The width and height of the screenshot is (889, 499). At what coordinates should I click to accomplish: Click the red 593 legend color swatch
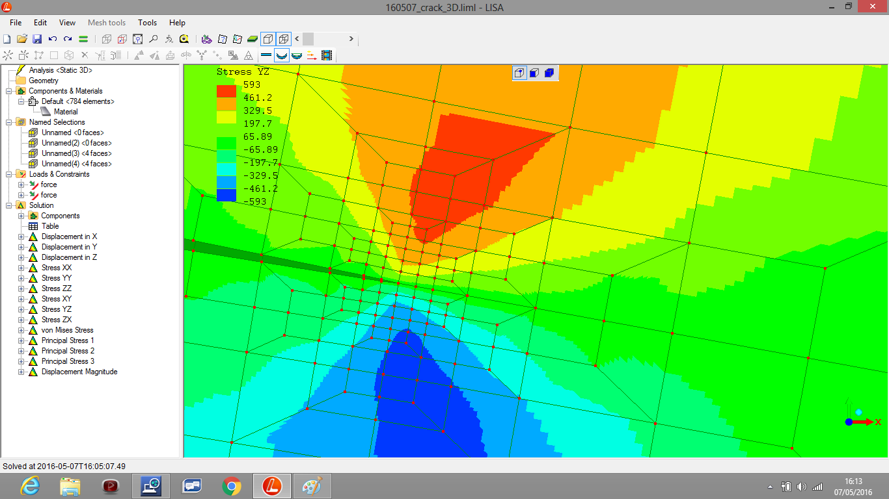(226, 91)
